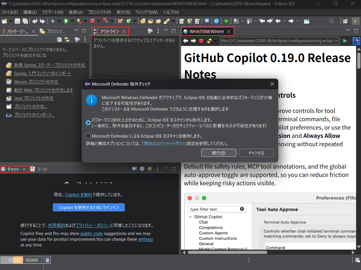Expand the browser URL combo box dropdown

coord(337,41)
